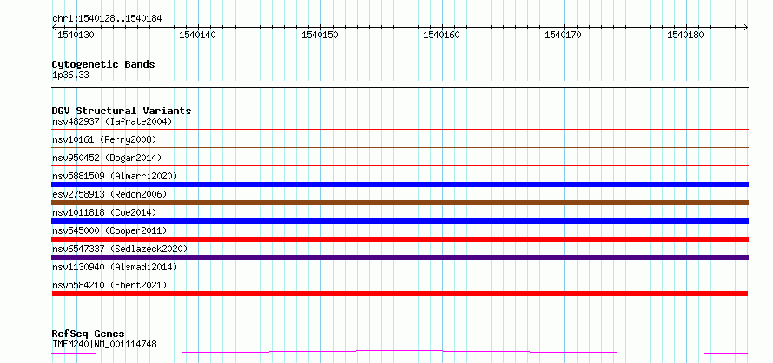This screenshot has width=773, height=363.
Task: Click the 1540130 ruler position label
Action: point(76,35)
